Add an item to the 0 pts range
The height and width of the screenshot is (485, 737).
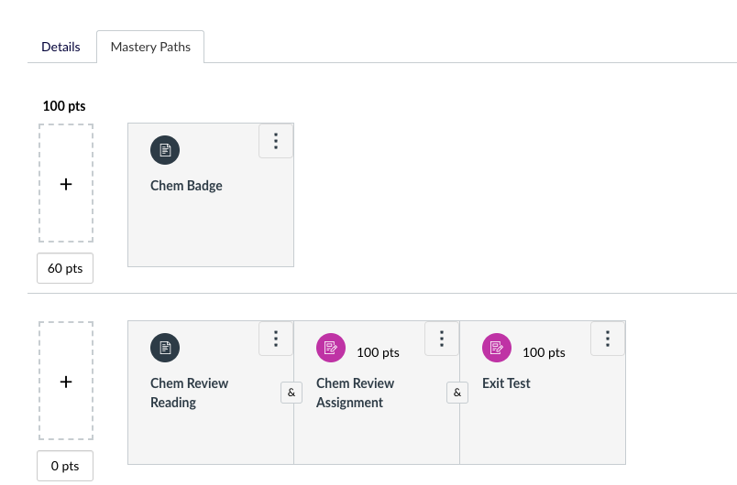click(x=66, y=382)
